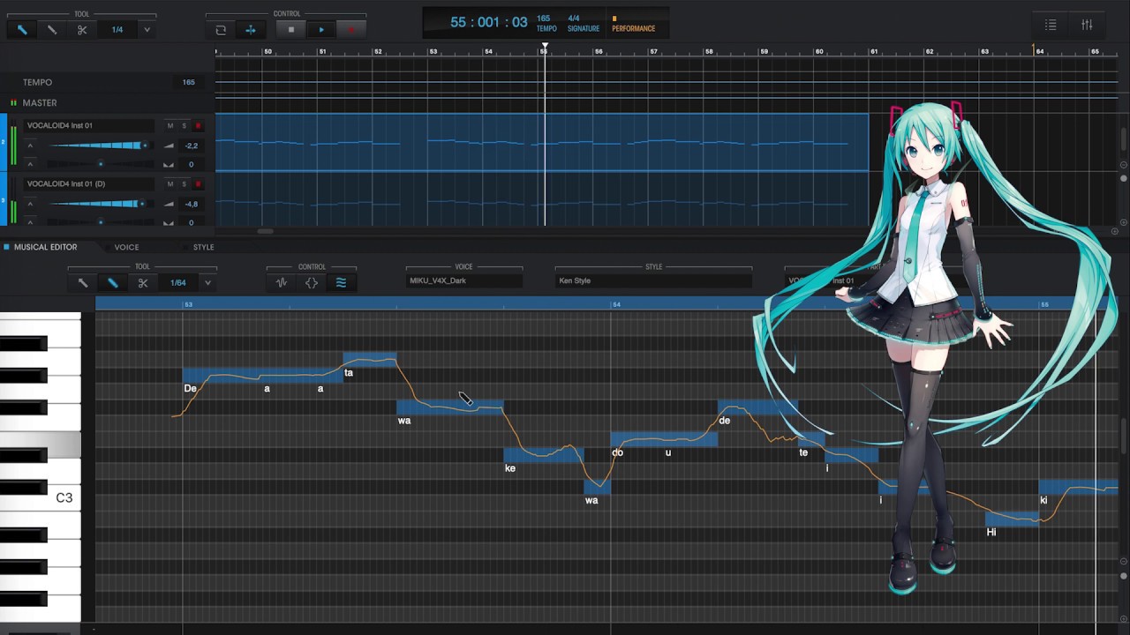Click the volume ramp icon beside -4,8

coord(169,204)
